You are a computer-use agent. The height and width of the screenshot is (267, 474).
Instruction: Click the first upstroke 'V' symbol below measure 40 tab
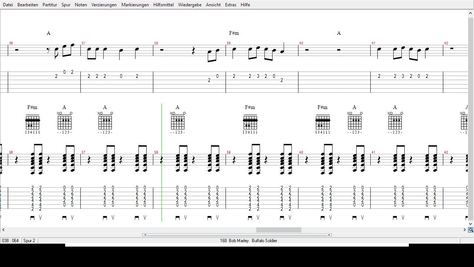point(331,218)
